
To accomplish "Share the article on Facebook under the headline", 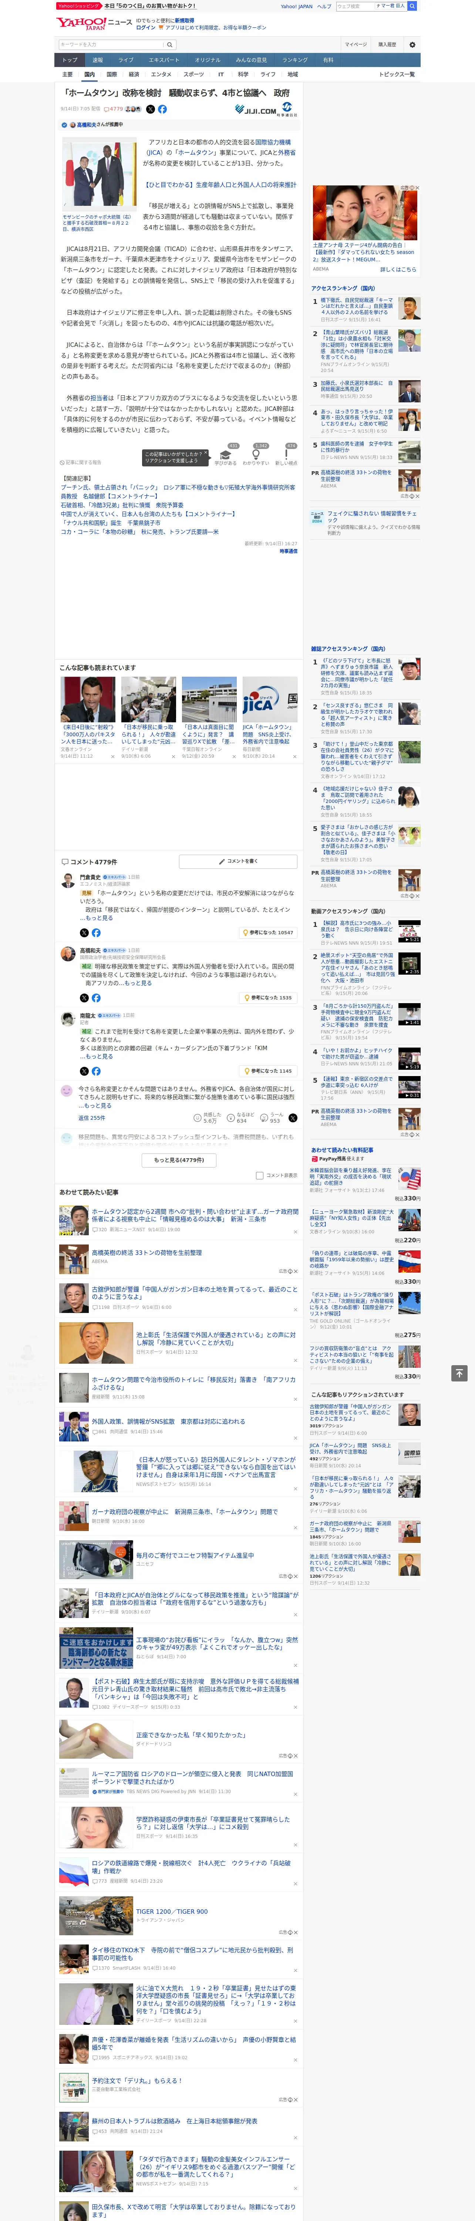I will [162, 110].
